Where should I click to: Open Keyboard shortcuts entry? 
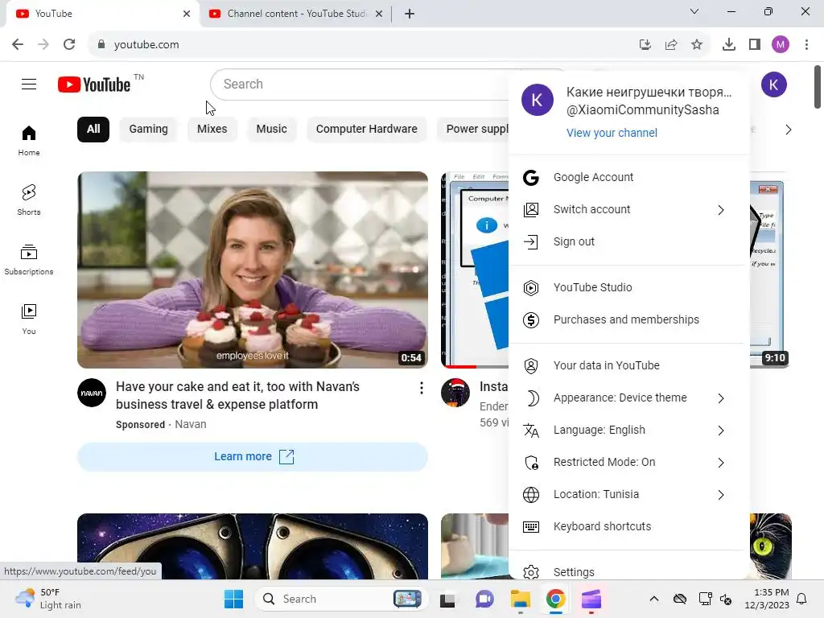pyautogui.click(x=628, y=526)
